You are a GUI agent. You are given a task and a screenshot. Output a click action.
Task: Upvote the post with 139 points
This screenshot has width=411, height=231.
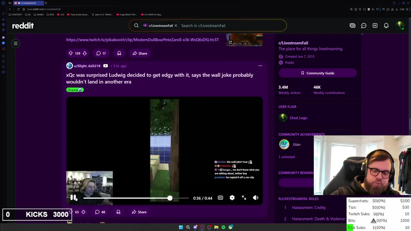tap(71, 53)
